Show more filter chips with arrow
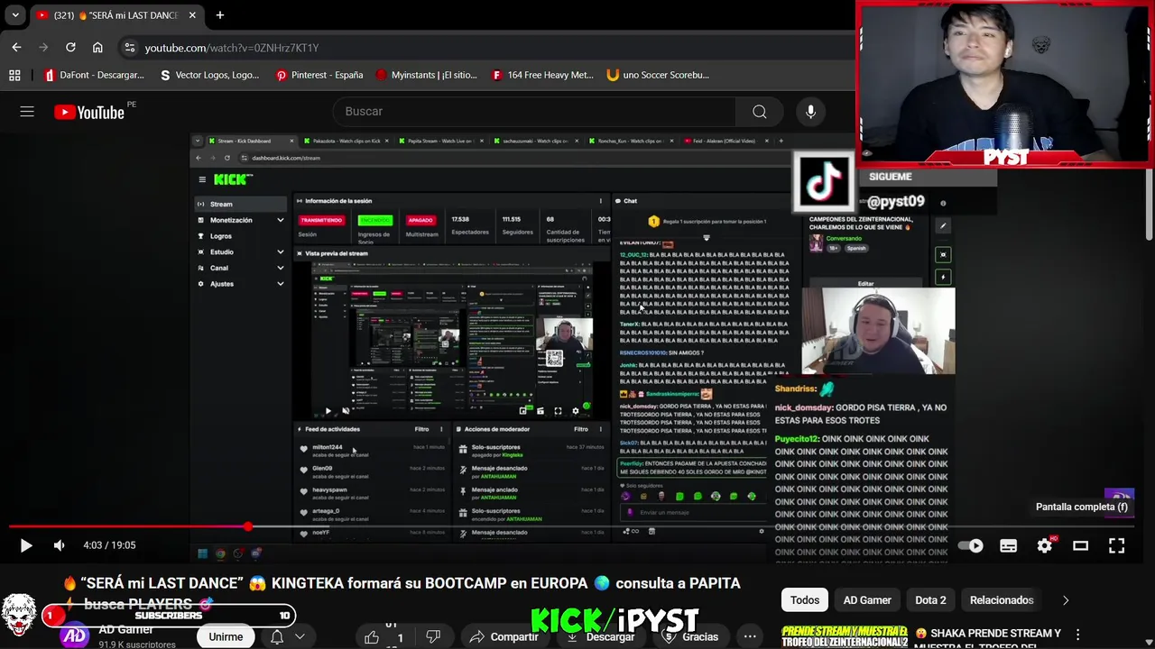 1066,600
